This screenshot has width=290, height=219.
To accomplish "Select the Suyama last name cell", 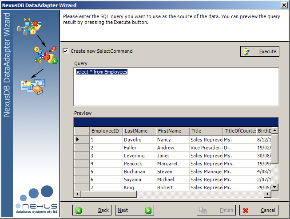I will [x=139, y=180].
